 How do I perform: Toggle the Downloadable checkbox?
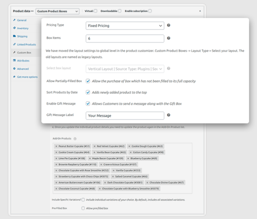[x=120, y=11]
